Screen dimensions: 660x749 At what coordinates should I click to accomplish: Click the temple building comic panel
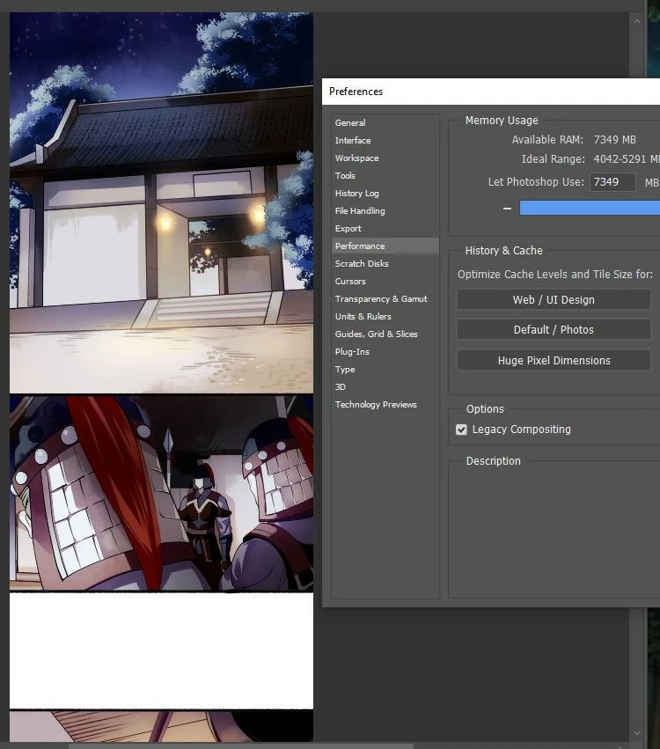pyautogui.click(x=161, y=202)
